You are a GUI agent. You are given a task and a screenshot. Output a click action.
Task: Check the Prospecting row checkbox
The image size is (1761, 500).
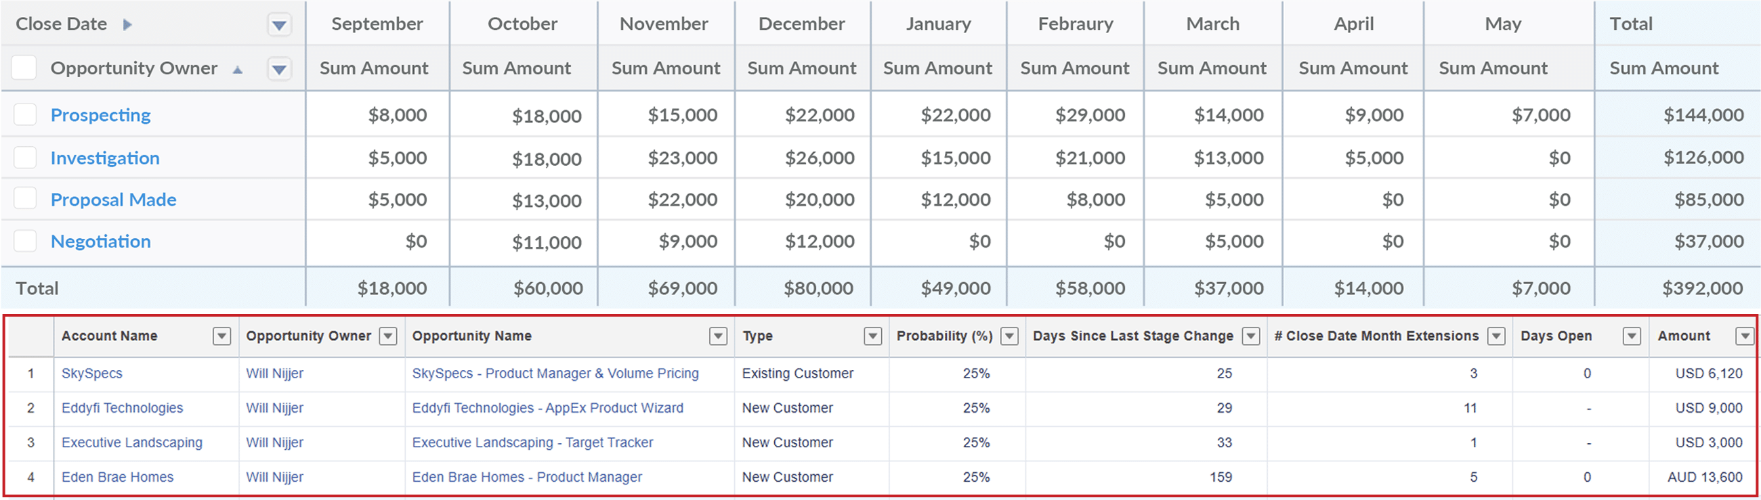click(x=25, y=114)
